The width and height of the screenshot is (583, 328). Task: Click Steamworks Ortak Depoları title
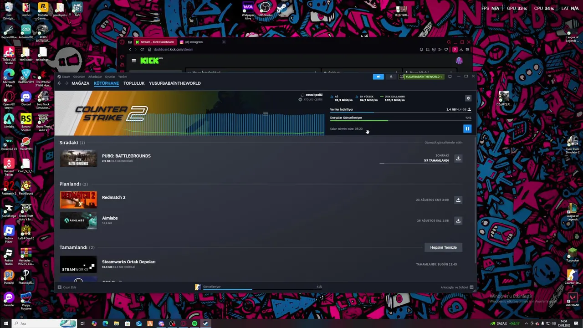pos(128,262)
